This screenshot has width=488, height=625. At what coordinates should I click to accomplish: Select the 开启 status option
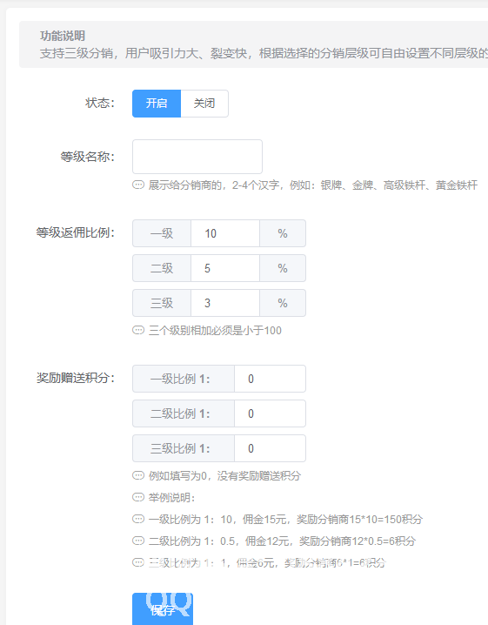pos(157,104)
